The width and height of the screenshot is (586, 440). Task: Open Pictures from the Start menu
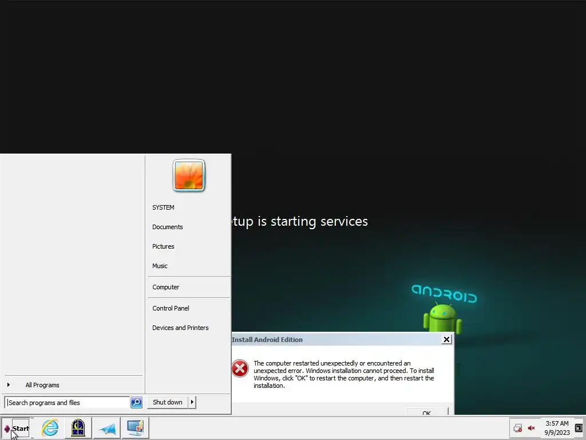(x=163, y=246)
